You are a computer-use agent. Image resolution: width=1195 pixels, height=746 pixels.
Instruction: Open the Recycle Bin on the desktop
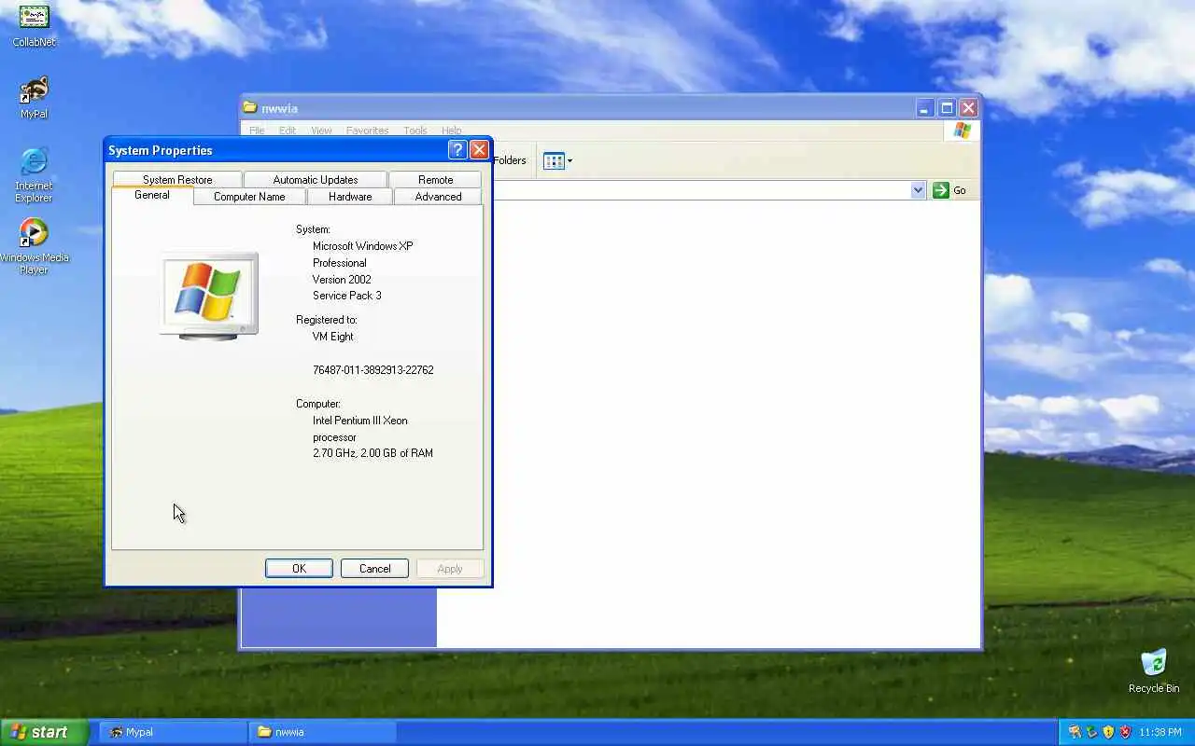[1154, 670]
